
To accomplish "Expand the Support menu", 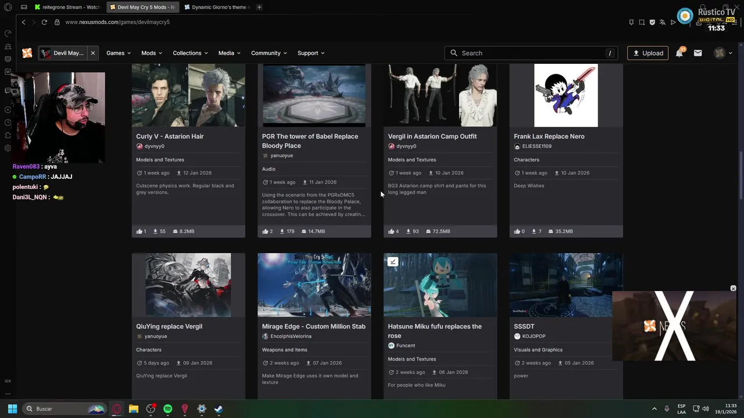I will (311, 53).
